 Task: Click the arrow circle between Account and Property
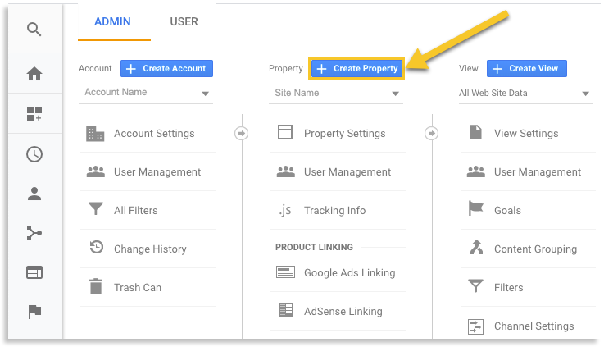pos(241,133)
